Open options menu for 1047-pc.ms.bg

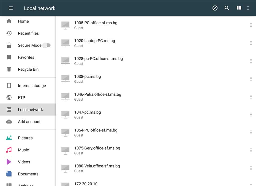pos(251,115)
